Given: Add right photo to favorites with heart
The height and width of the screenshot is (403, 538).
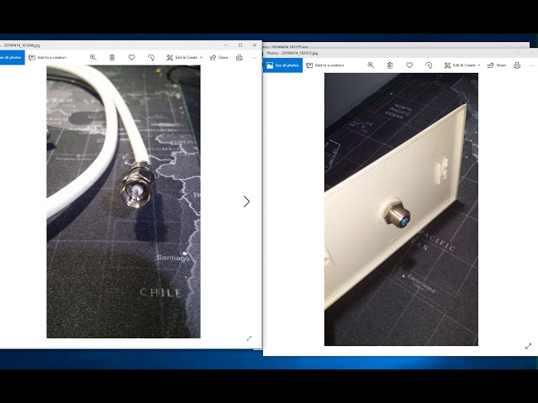Looking at the screenshot, I should pos(409,65).
